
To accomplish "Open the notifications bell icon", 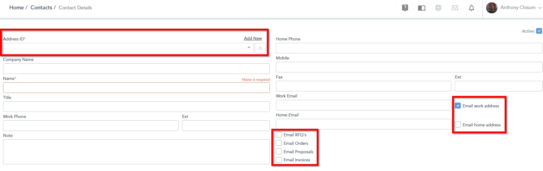I will [x=471, y=8].
